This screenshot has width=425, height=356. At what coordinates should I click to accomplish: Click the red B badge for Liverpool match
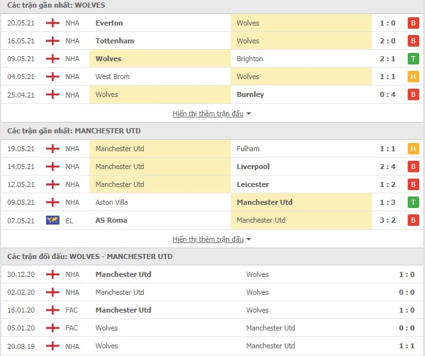pyautogui.click(x=413, y=167)
